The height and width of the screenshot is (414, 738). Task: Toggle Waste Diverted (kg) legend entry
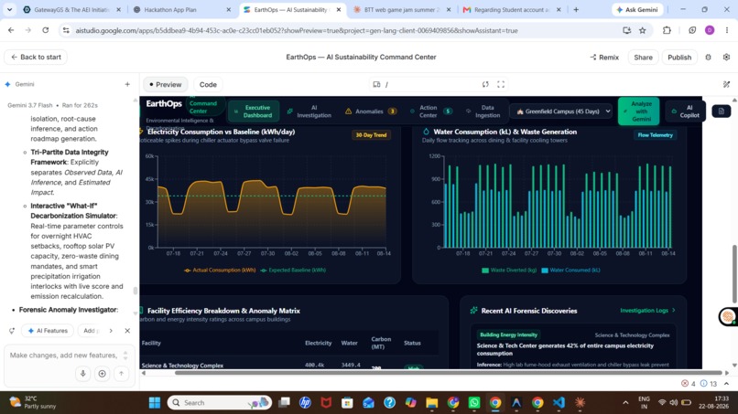pyautogui.click(x=509, y=271)
